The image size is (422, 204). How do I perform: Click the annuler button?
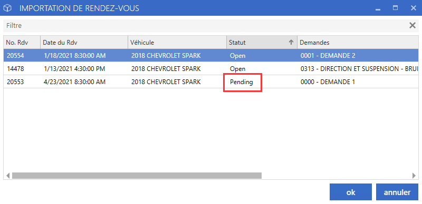click(x=397, y=192)
